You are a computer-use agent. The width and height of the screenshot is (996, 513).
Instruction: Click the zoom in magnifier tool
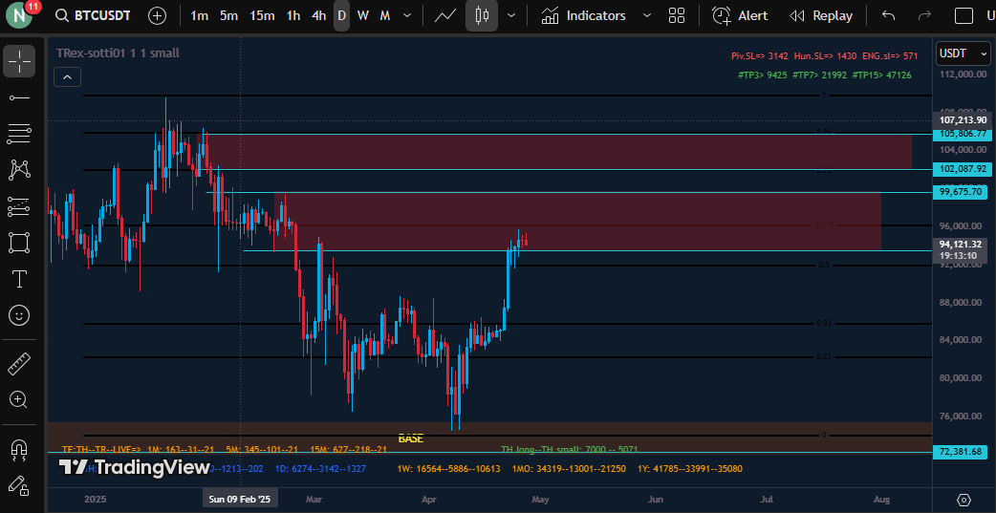pos(19,399)
